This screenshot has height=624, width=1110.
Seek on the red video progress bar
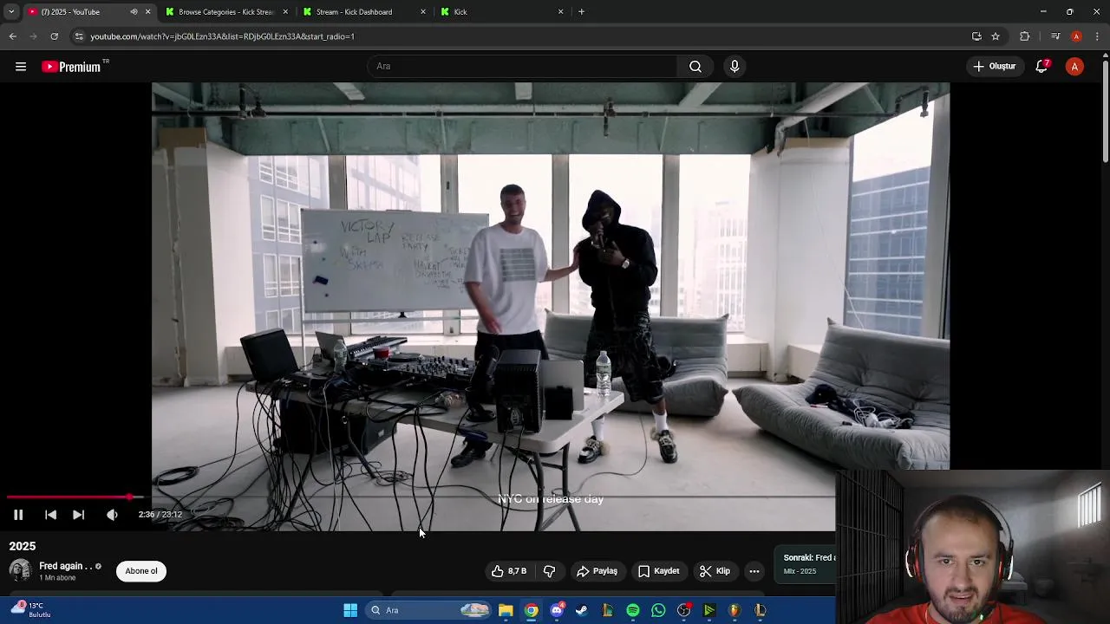click(69, 497)
